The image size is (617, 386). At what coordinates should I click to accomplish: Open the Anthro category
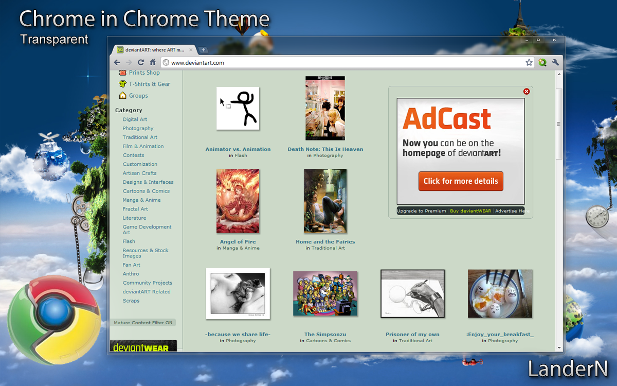[131, 274]
